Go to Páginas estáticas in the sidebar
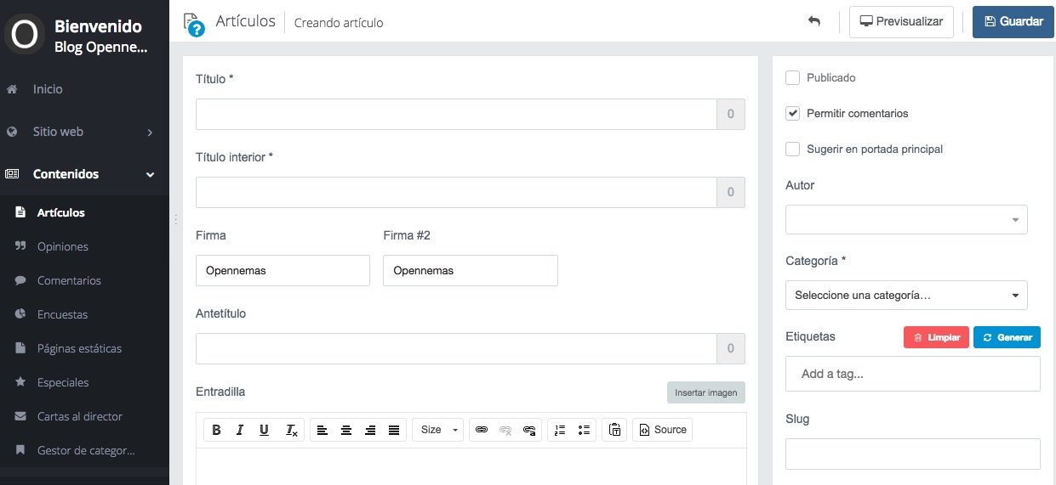This screenshot has width=1056, height=485. (x=79, y=348)
